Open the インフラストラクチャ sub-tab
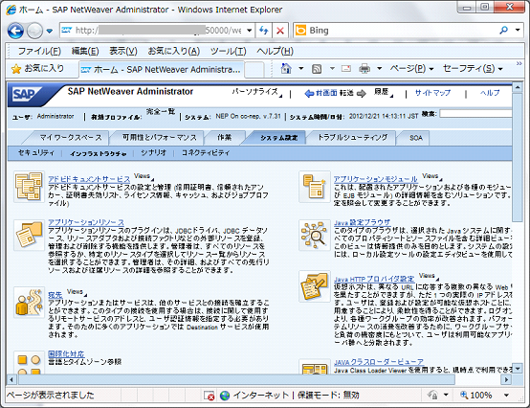The width and height of the screenshot is (530, 408). pyautogui.click(x=98, y=153)
